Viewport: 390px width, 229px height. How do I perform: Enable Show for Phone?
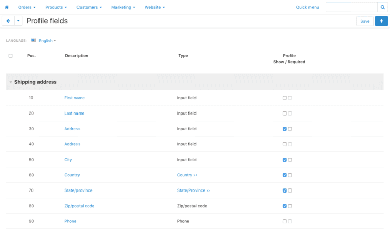[x=285, y=221]
